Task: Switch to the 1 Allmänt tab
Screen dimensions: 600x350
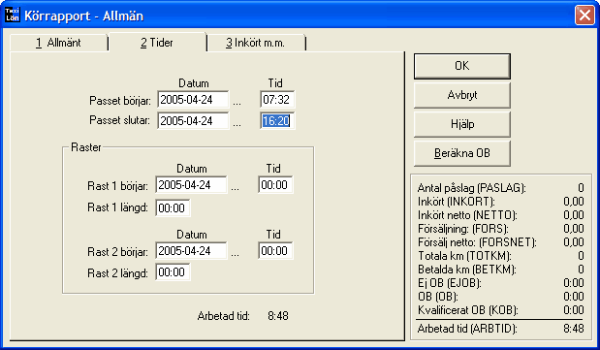Action: click(x=58, y=43)
